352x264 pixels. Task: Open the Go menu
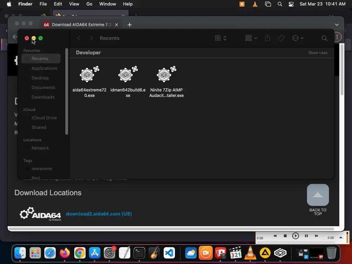pyautogui.click(x=89, y=4)
